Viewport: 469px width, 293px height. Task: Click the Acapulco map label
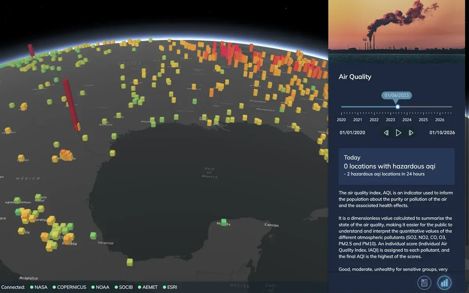[x=28, y=278]
